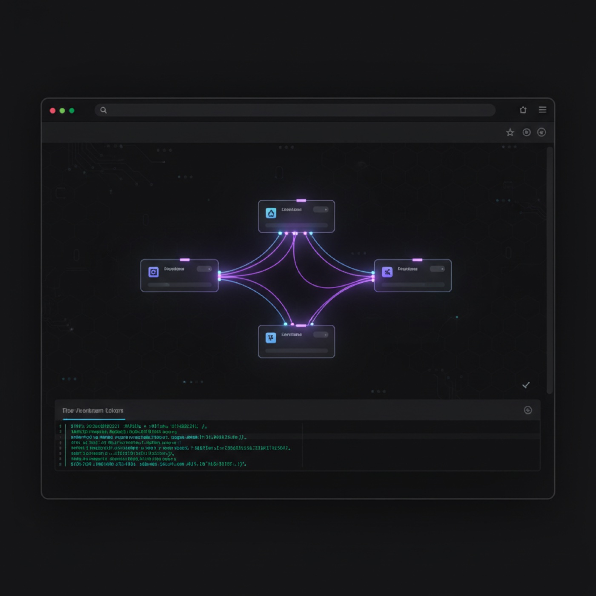Click the search magnifier icon in address bar
The image size is (596, 596).
103,110
